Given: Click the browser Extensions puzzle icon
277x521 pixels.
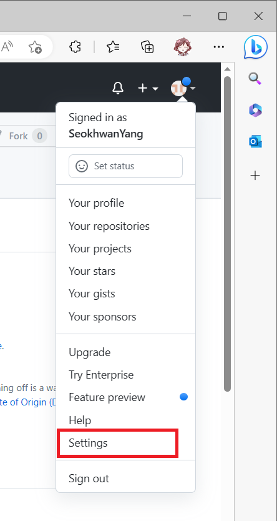Looking at the screenshot, I should click(75, 46).
